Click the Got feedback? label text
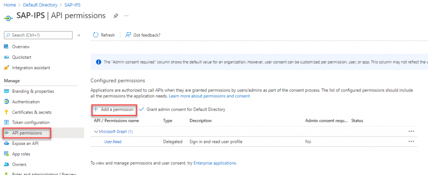Image resolution: width=428 pixels, height=175 pixels. click(x=147, y=35)
